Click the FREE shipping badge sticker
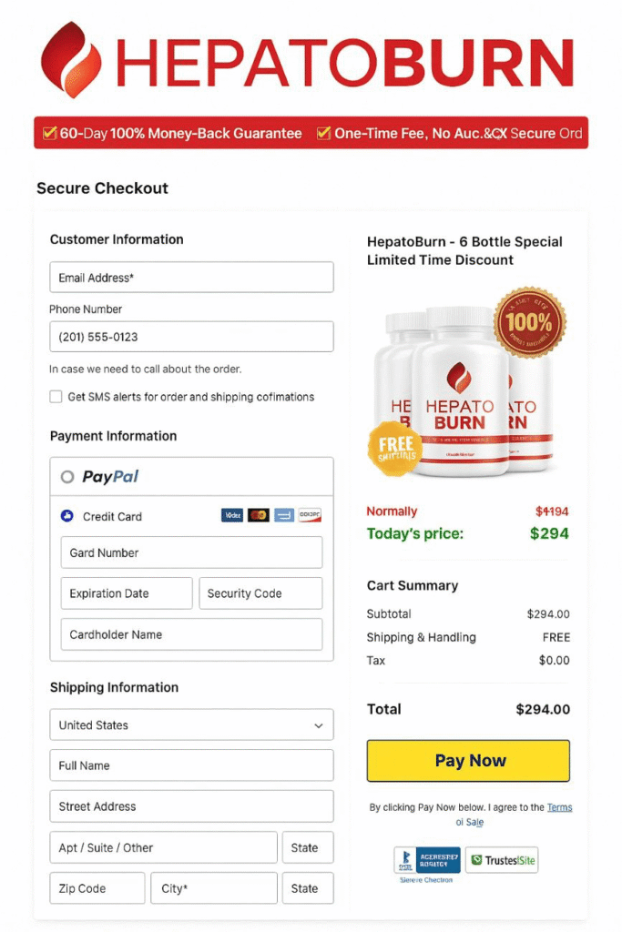 pos(395,449)
